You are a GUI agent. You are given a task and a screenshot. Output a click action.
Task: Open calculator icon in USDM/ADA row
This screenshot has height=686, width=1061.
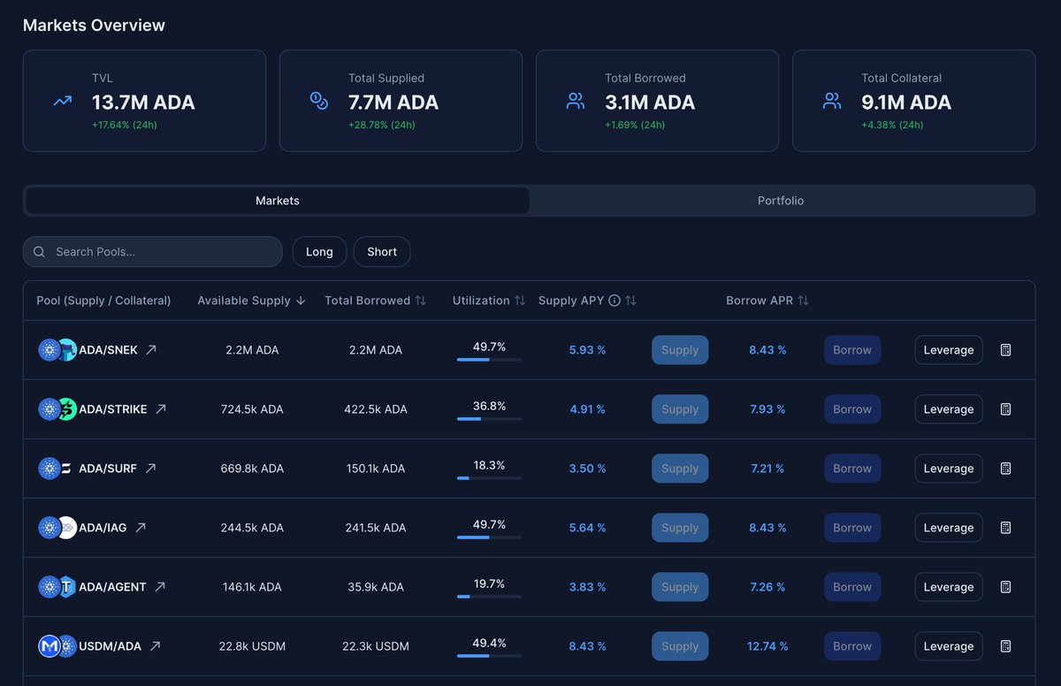point(1005,646)
